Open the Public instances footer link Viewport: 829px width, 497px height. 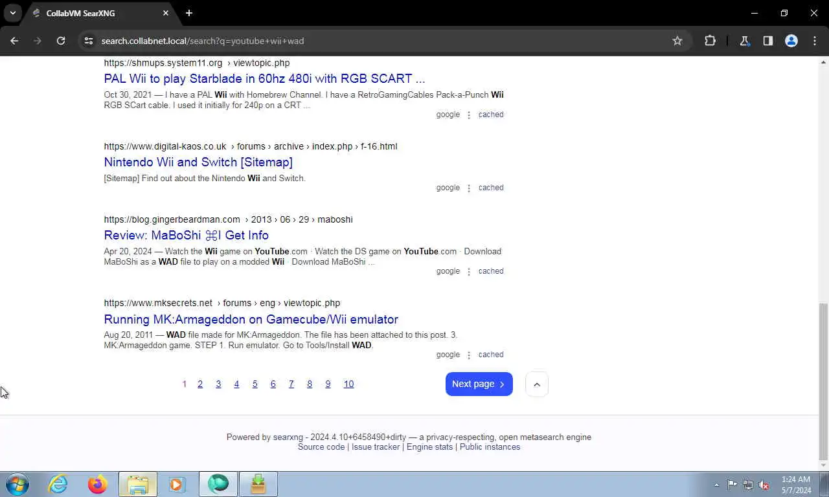pos(490,447)
